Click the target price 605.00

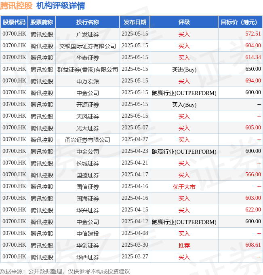pyautogui.click(x=253, y=127)
